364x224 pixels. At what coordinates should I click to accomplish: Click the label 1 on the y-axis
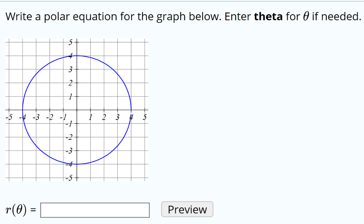pyautogui.click(x=71, y=96)
